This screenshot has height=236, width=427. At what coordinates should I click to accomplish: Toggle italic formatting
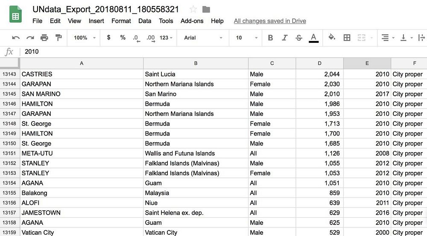point(284,38)
